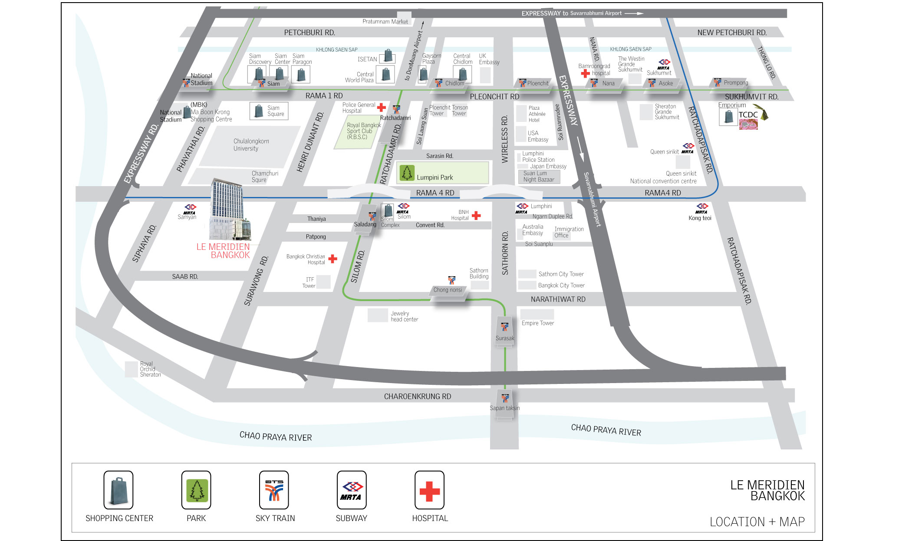902x541 pixels.
Task: Click the red LE MERIDIEN BANGKOK label
Action: (x=223, y=251)
